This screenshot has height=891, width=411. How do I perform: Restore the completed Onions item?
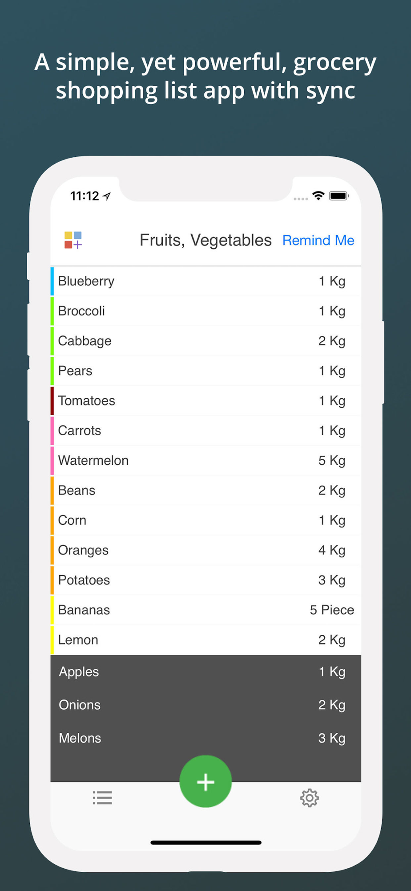click(x=205, y=705)
